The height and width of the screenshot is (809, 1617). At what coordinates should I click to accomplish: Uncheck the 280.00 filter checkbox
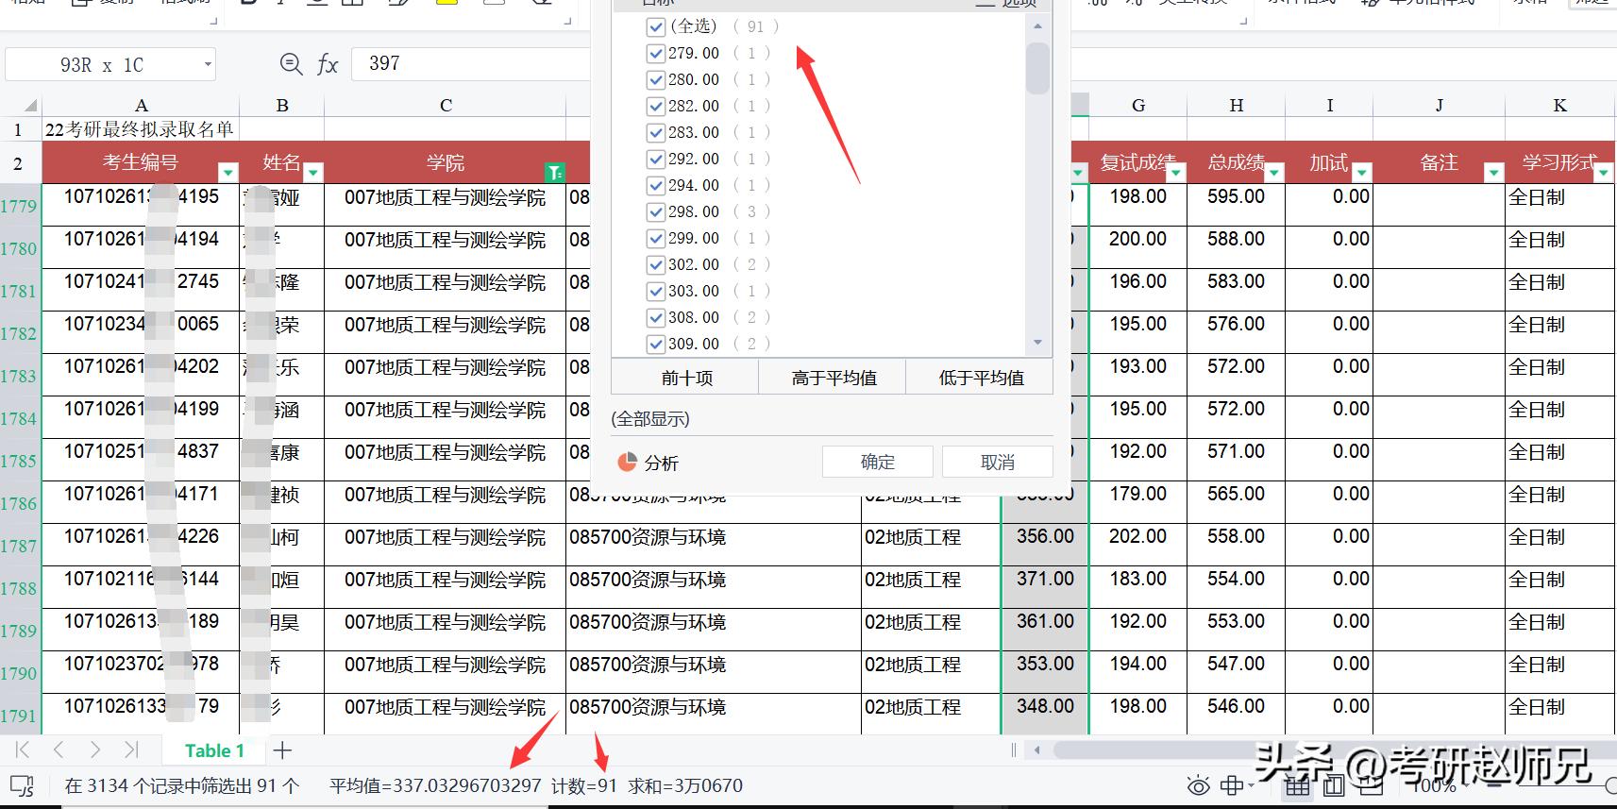[656, 79]
